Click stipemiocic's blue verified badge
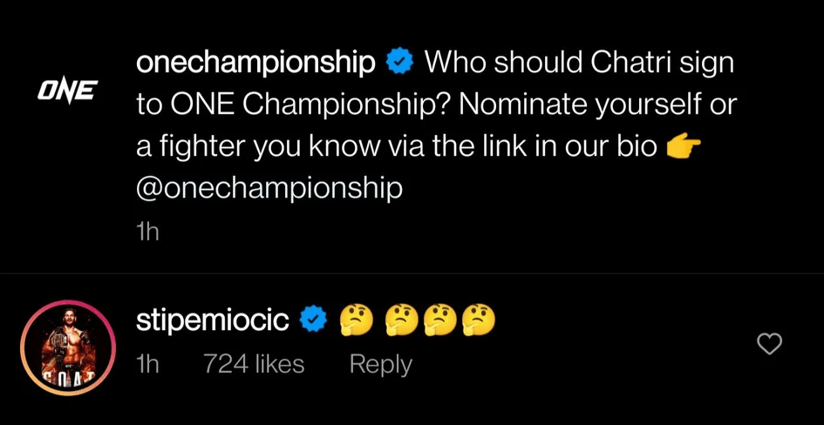824x425 pixels. pyautogui.click(x=313, y=320)
